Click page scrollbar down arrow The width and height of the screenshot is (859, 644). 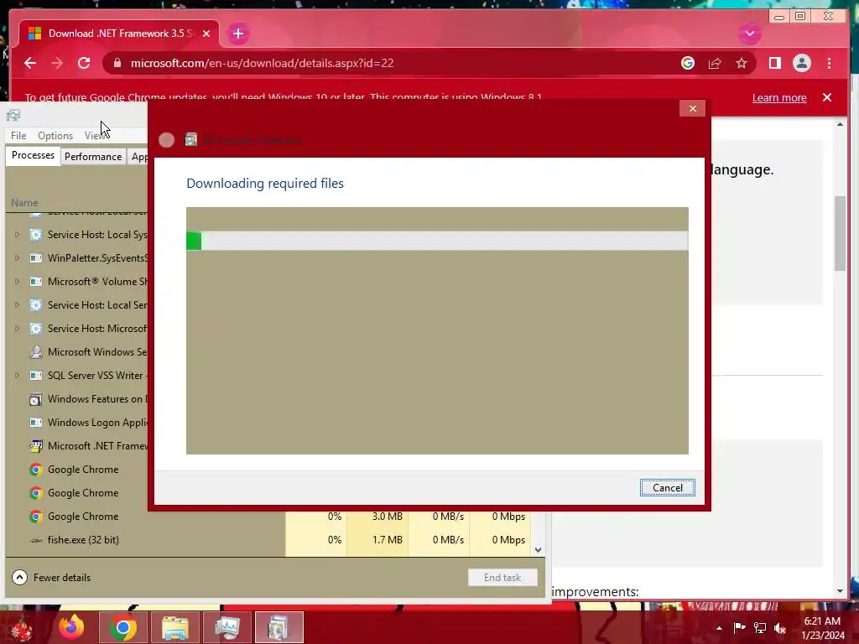tap(840, 591)
